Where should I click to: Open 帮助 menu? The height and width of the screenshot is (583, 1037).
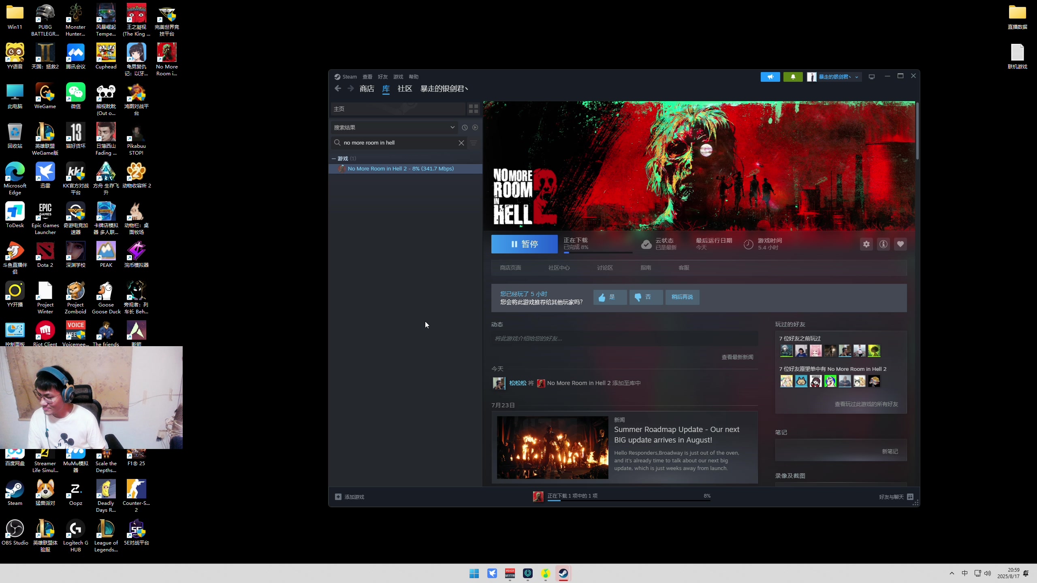pyautogui.click(x=414, y=77)
